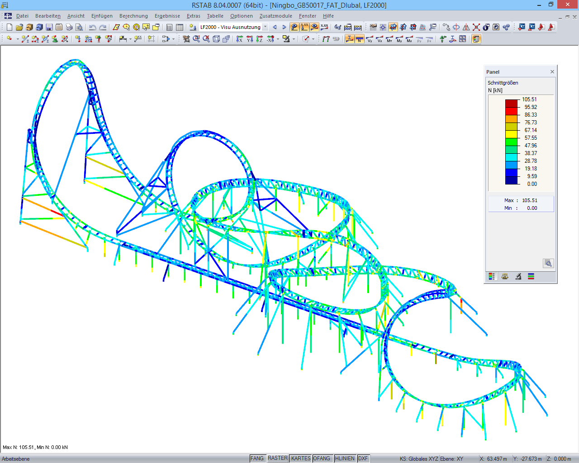This screenshot has height=463, width=579.
Task: Enable the FANG snap mode
Action: click(257, 458)
